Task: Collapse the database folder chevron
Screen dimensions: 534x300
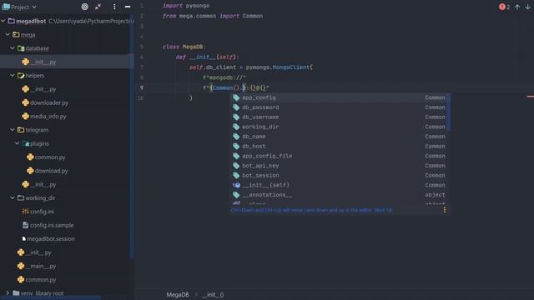Action: [13, 48]
